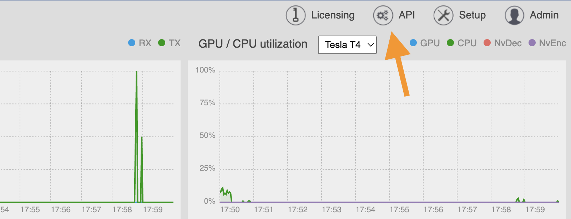
Task: Click the Admin user avatar icon
Action: pyautogui.click(x=514, y=15)
